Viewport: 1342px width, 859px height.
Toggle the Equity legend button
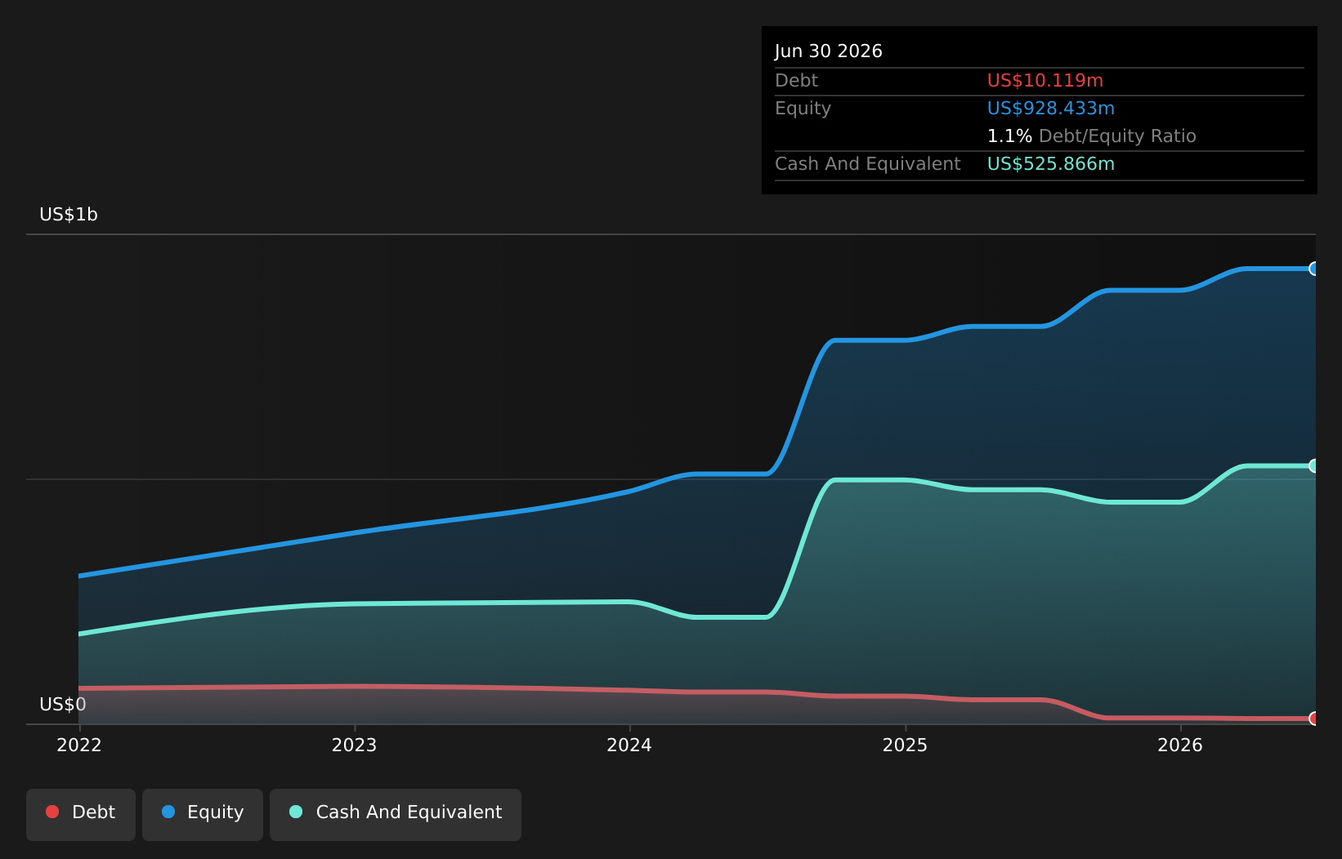tap(203, 814)
